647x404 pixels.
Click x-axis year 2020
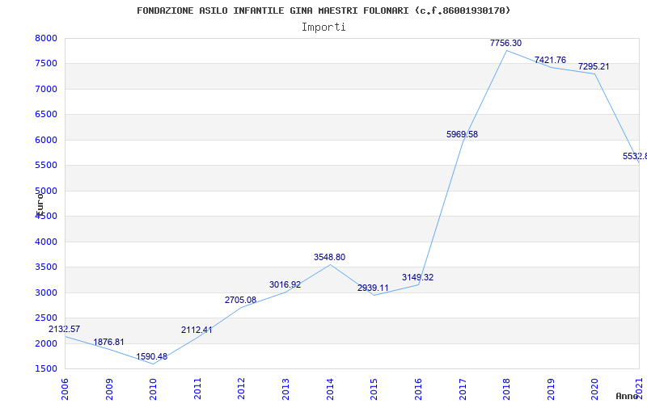(x=594, y=389)
